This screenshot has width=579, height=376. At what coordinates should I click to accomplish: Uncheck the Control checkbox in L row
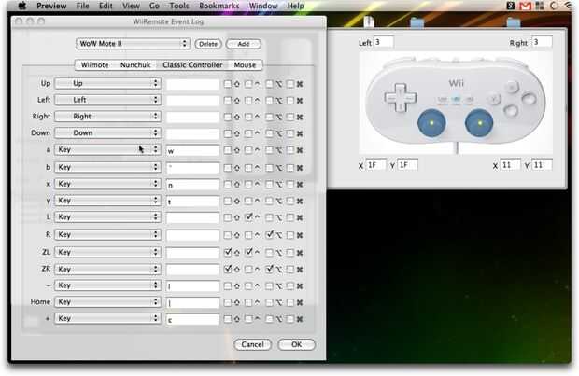click(249, 217)
